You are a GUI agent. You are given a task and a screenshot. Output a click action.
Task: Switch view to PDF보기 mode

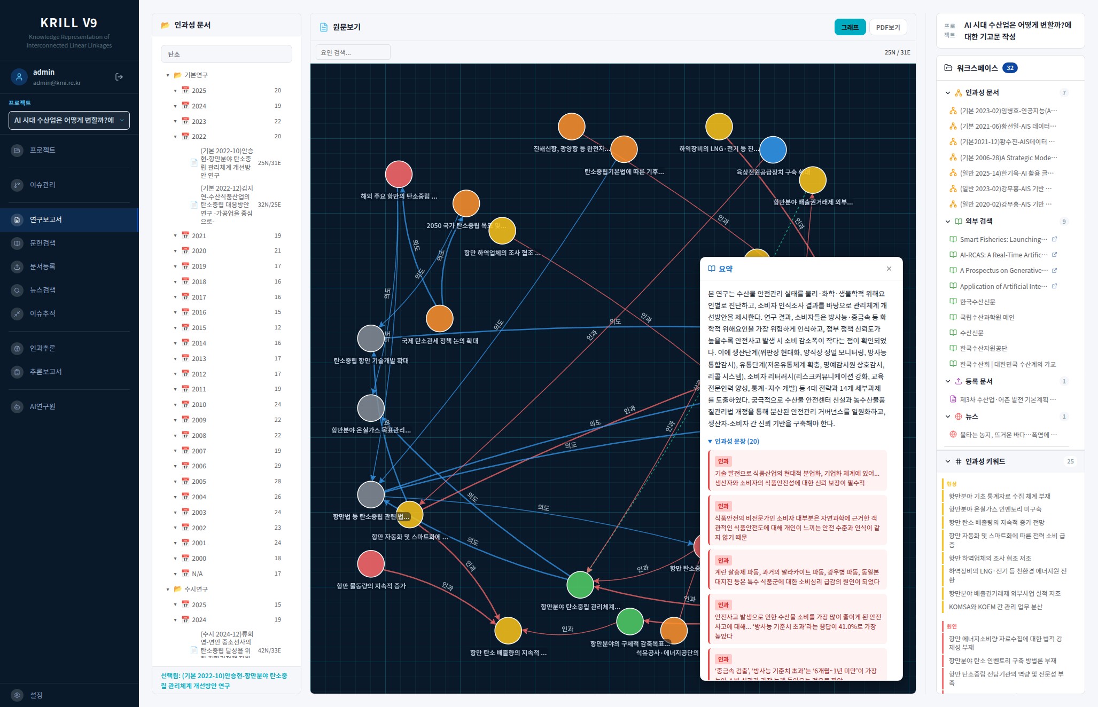pos(888,27)
